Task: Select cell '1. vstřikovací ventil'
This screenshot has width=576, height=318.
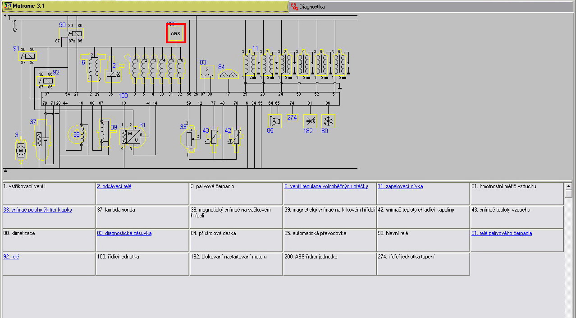Action: [x=49, y=193]
